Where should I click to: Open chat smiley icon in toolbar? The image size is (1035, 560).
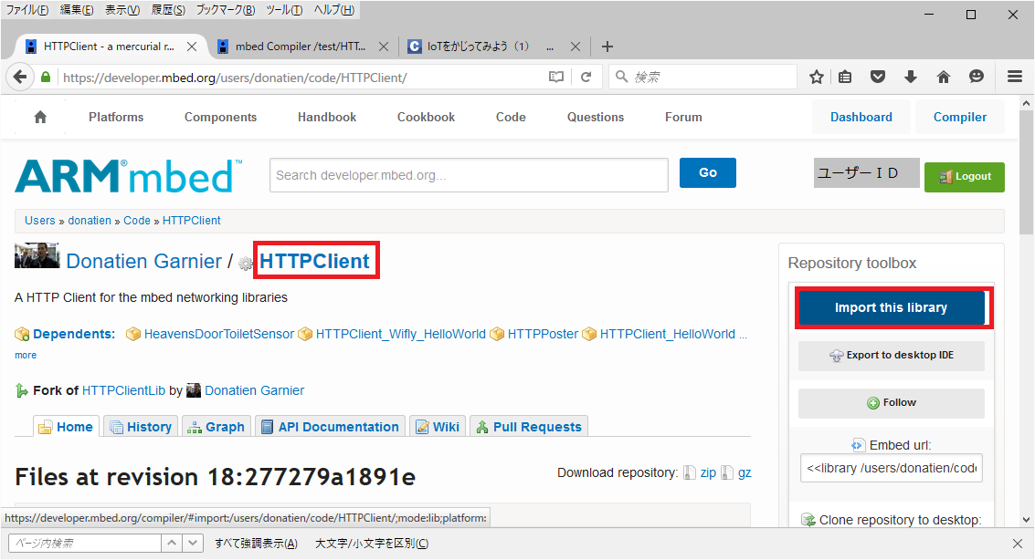click(x=977, y=78)
